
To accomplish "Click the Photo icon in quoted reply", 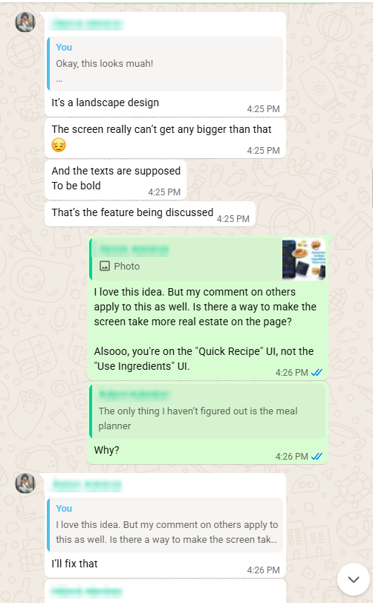I will [x=105, y=266].
